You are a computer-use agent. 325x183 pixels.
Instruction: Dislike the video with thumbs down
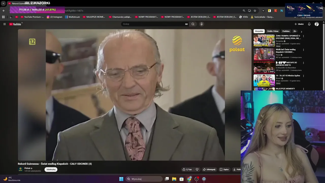pos(197,170)
